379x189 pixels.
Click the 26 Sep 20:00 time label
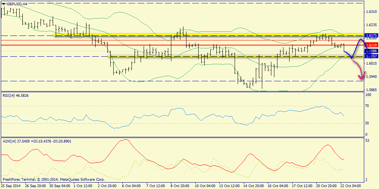coord(35,186)
